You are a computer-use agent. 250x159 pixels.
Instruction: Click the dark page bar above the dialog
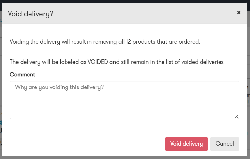coord(125,1)
